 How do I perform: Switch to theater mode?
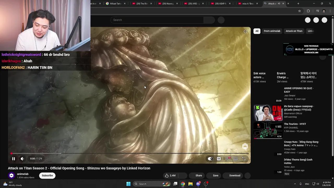[x=236, y=159]
